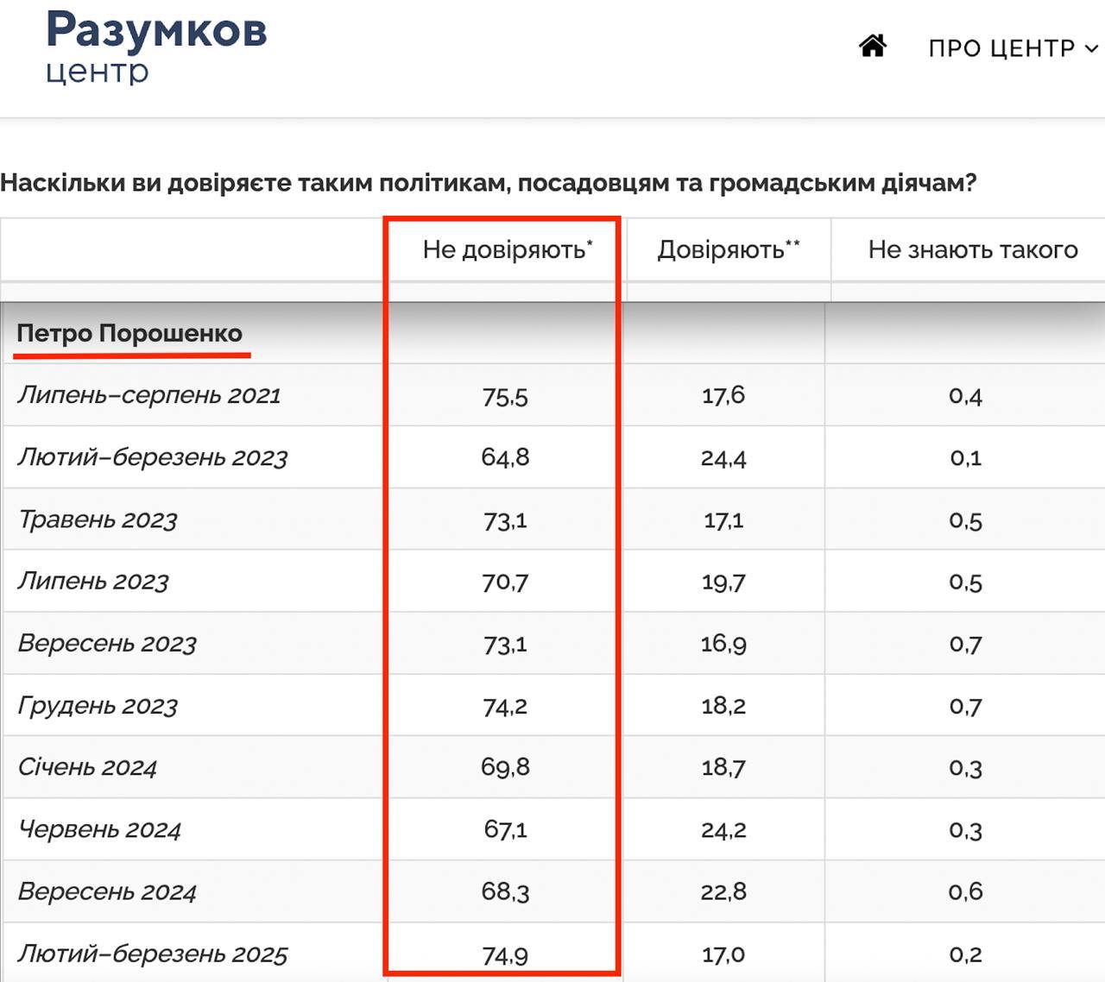Viewport: 1105px width, 982px height.
Task: Click the 75,5 distrust value cell
Action: 505,396
